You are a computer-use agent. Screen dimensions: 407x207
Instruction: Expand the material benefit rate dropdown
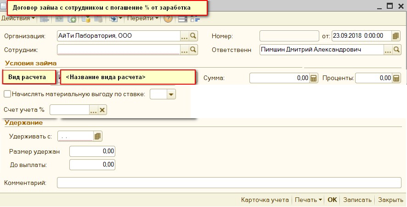tap(171, 94)
